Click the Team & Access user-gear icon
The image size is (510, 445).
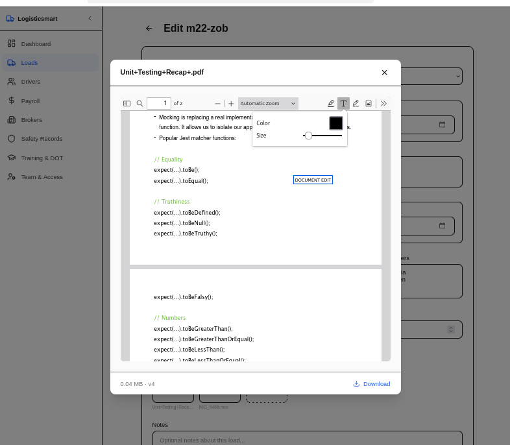pyautogui.click(x=12, y=177)
